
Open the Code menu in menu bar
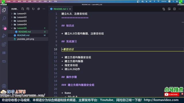8,1
